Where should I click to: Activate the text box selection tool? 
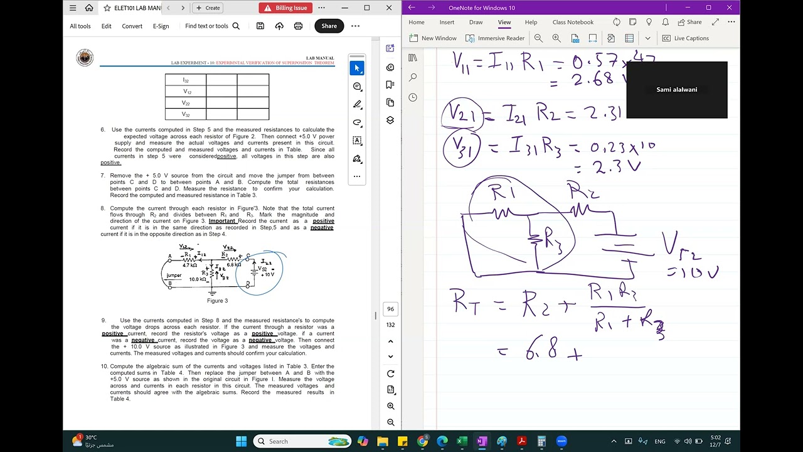coord(357,141)
